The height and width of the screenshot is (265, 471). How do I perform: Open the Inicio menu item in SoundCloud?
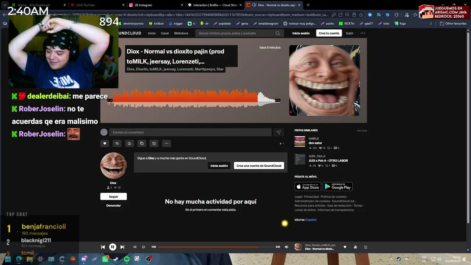[x=152, y=33]
